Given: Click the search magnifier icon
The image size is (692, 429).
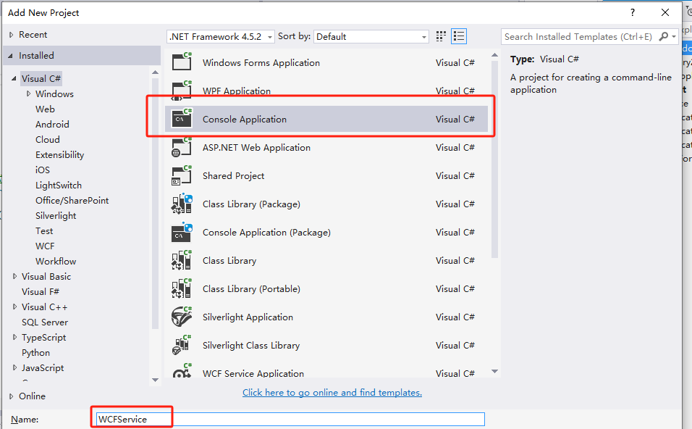Looking at the screenshot, I should pos(663,36).
